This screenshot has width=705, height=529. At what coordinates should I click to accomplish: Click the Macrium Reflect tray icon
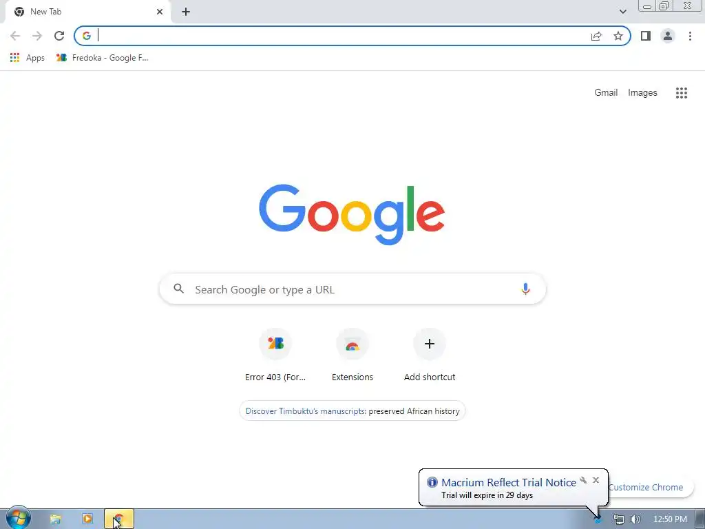click(x=598, y=521)
